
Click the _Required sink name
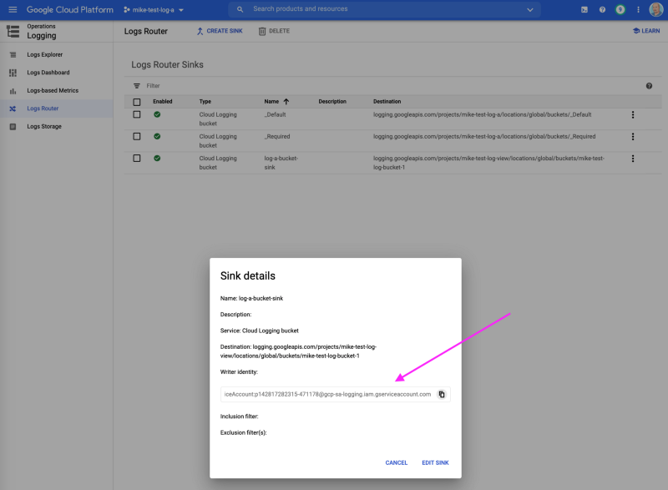(x=277, y=137)
